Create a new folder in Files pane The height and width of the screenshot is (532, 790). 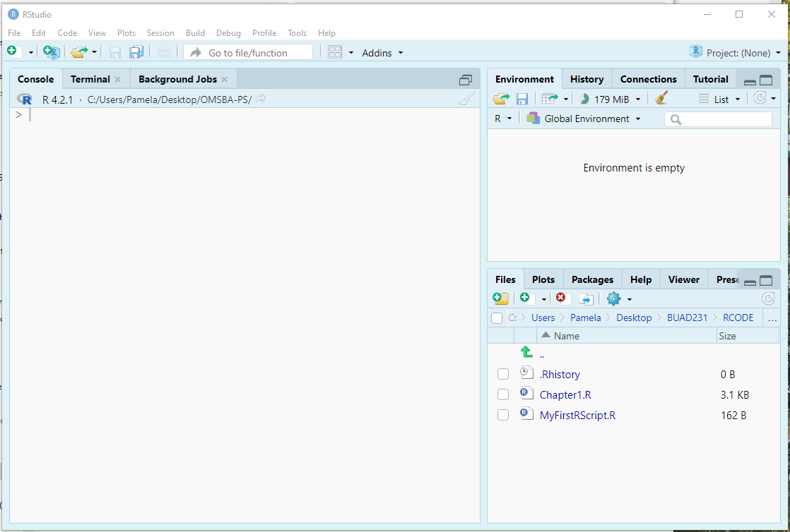(501, 298)
